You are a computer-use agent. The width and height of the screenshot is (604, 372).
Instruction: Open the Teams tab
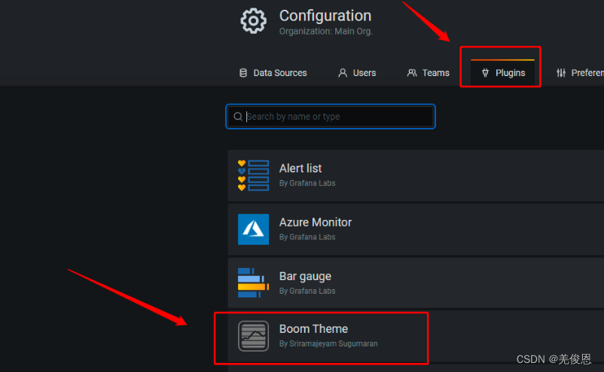(429, 73)
